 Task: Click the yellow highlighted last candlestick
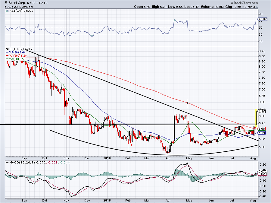point(256,118)
